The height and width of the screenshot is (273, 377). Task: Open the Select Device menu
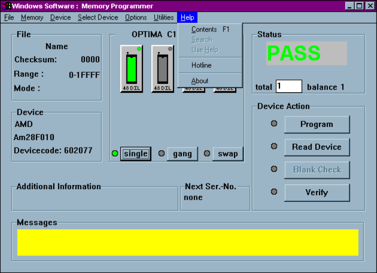[98, 17]
